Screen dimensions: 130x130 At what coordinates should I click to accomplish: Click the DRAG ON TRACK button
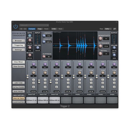point(19,98)
